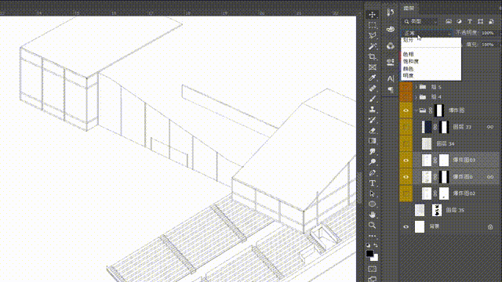Show the 图层 34 layer
Screen dimensions: 502x282
(x=406, y=143)
